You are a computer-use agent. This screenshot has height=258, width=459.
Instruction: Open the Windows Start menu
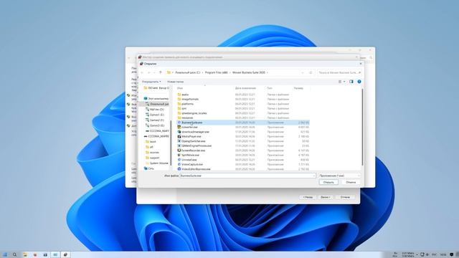[5, 255]
